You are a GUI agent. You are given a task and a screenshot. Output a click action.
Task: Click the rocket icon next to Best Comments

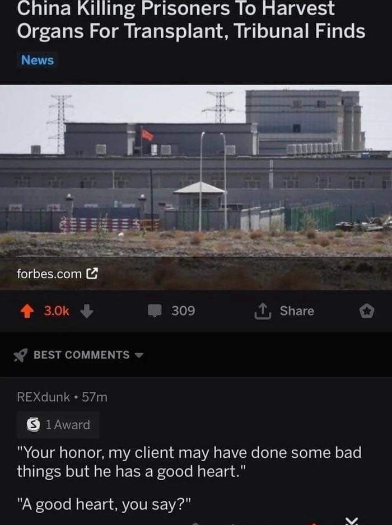(20, 355)
